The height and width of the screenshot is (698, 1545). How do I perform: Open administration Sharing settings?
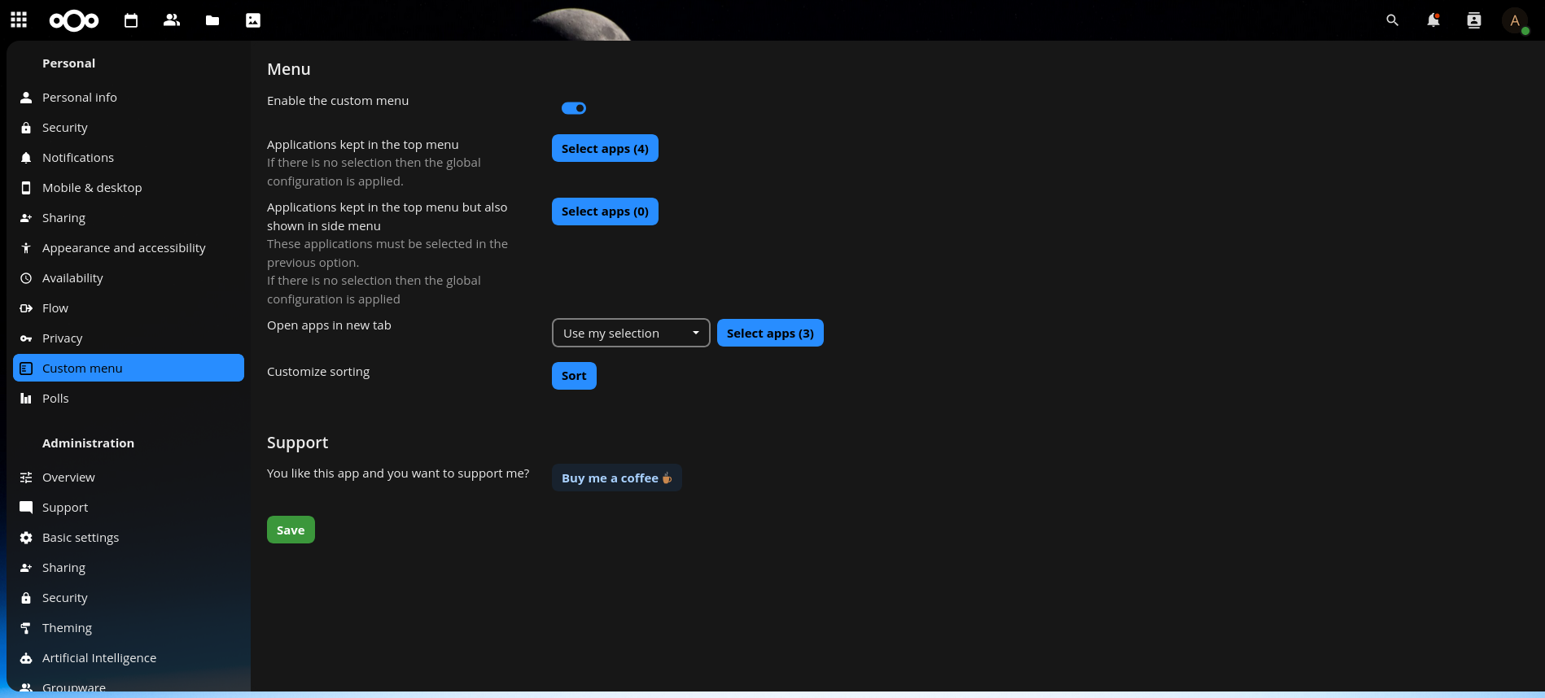tap(129, 568)
